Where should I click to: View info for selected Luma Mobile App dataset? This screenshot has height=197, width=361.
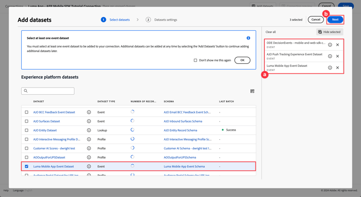tap(330, 68)
